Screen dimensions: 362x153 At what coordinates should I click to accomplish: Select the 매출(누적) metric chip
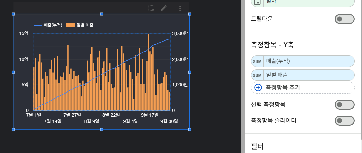pyautogui.click(x=303, y=61)
